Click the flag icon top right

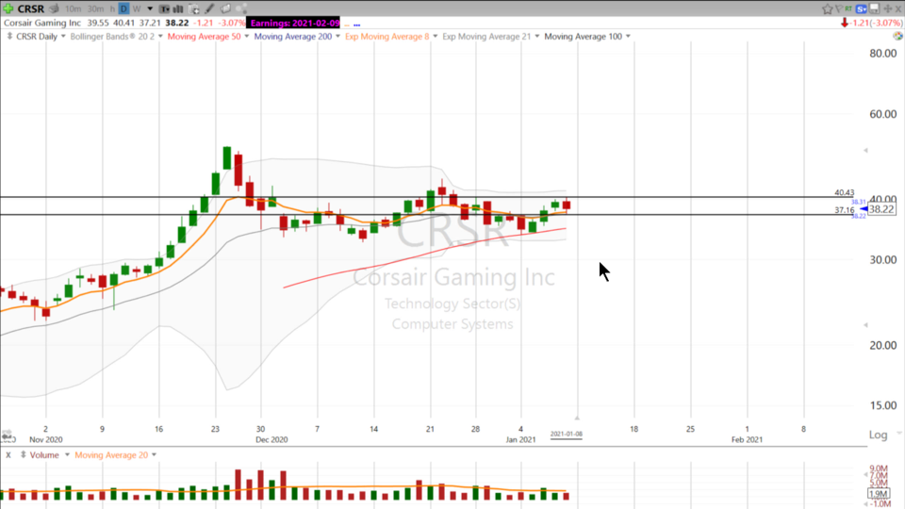839,8
